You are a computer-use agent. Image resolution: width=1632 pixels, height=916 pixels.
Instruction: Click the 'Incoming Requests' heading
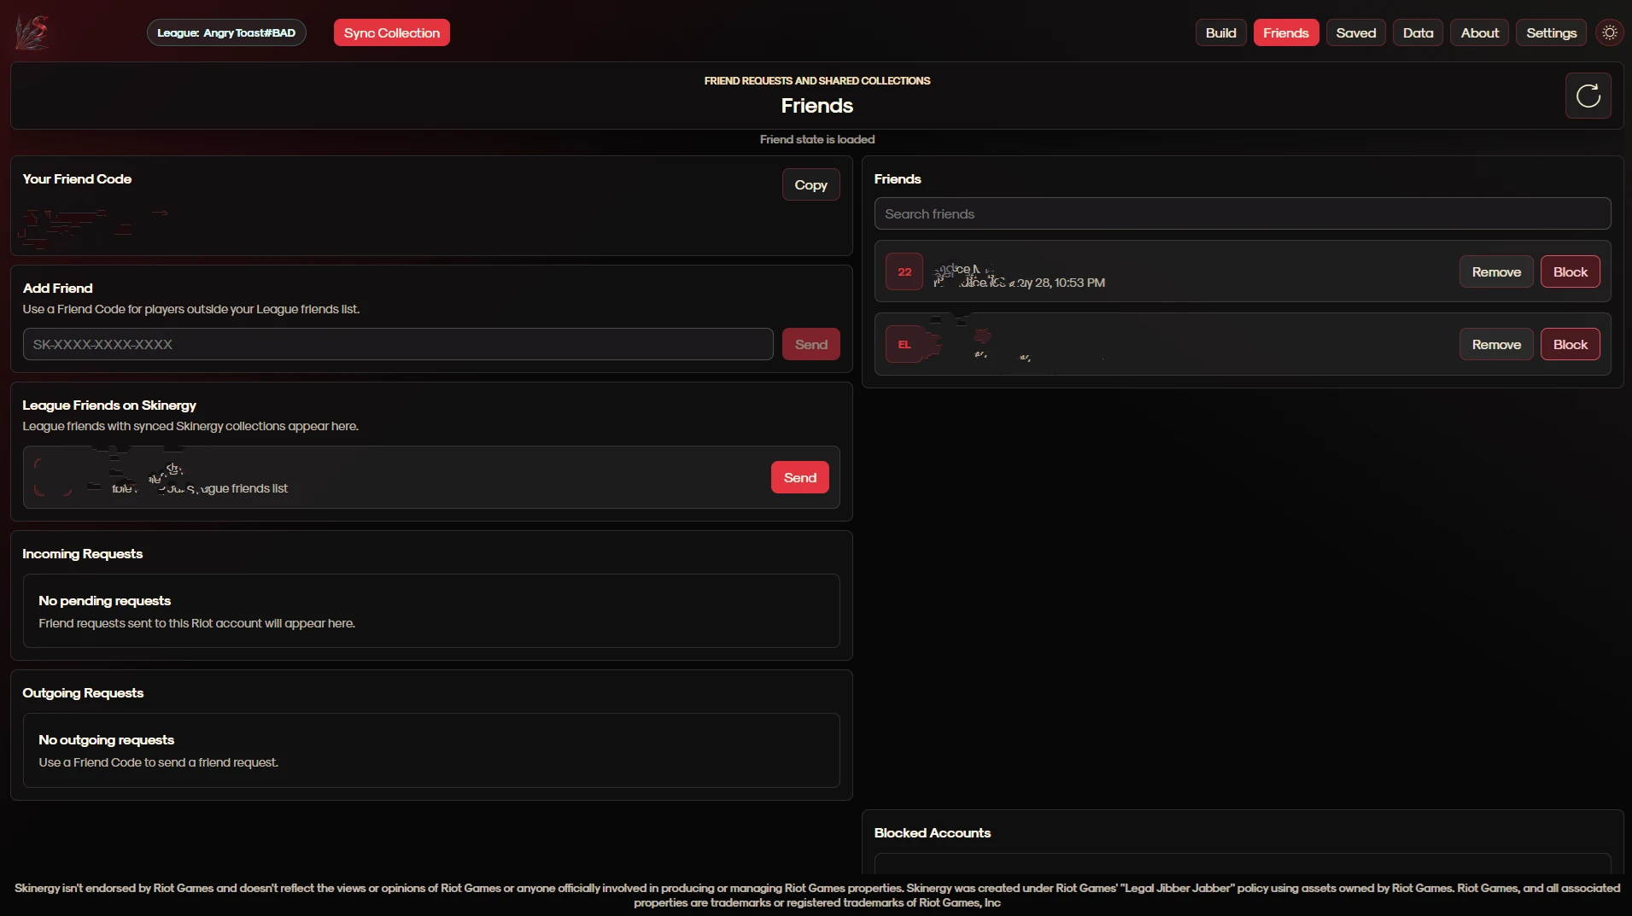(83, 554)
